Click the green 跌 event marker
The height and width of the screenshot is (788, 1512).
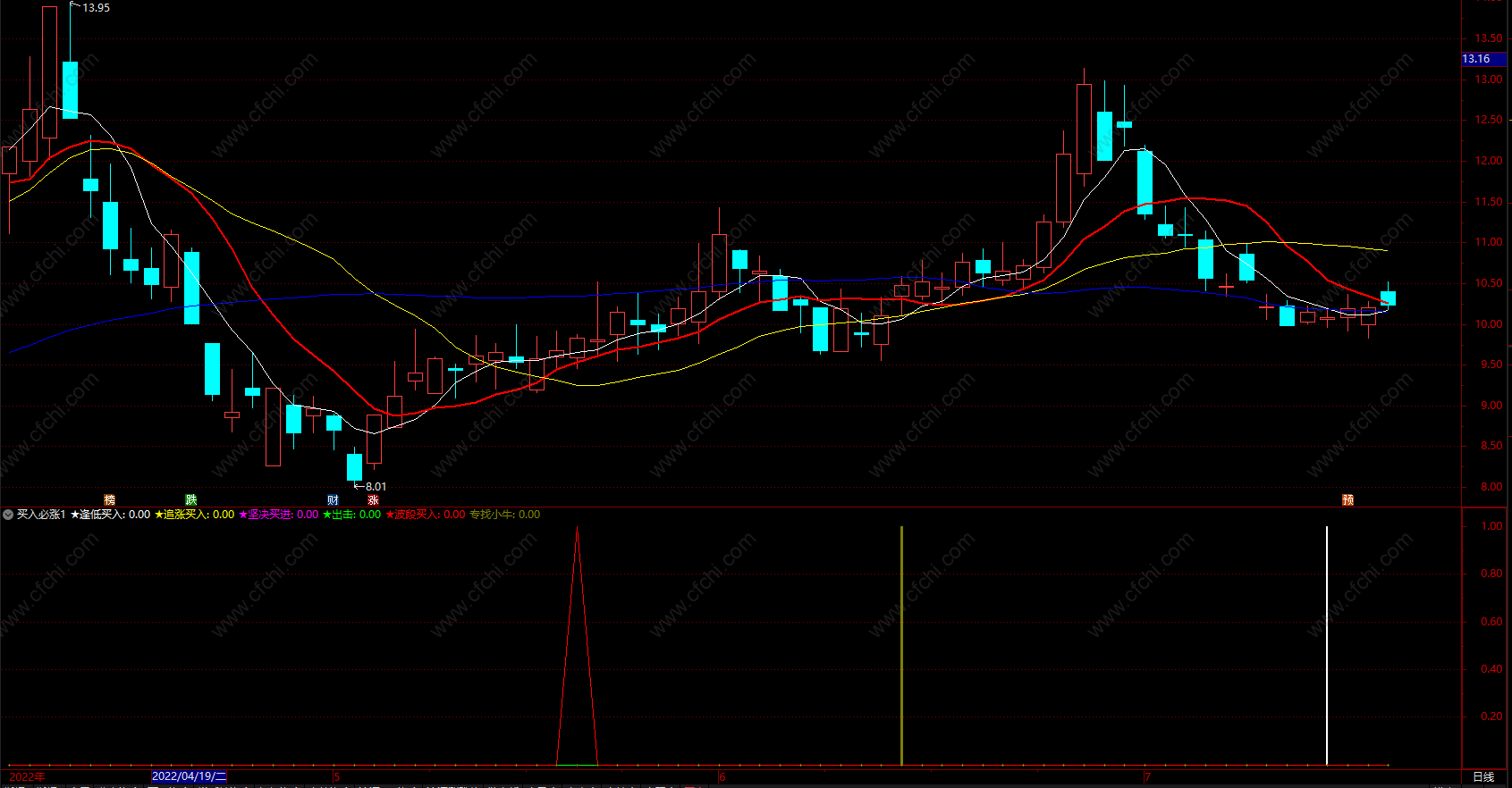[190, 500]
